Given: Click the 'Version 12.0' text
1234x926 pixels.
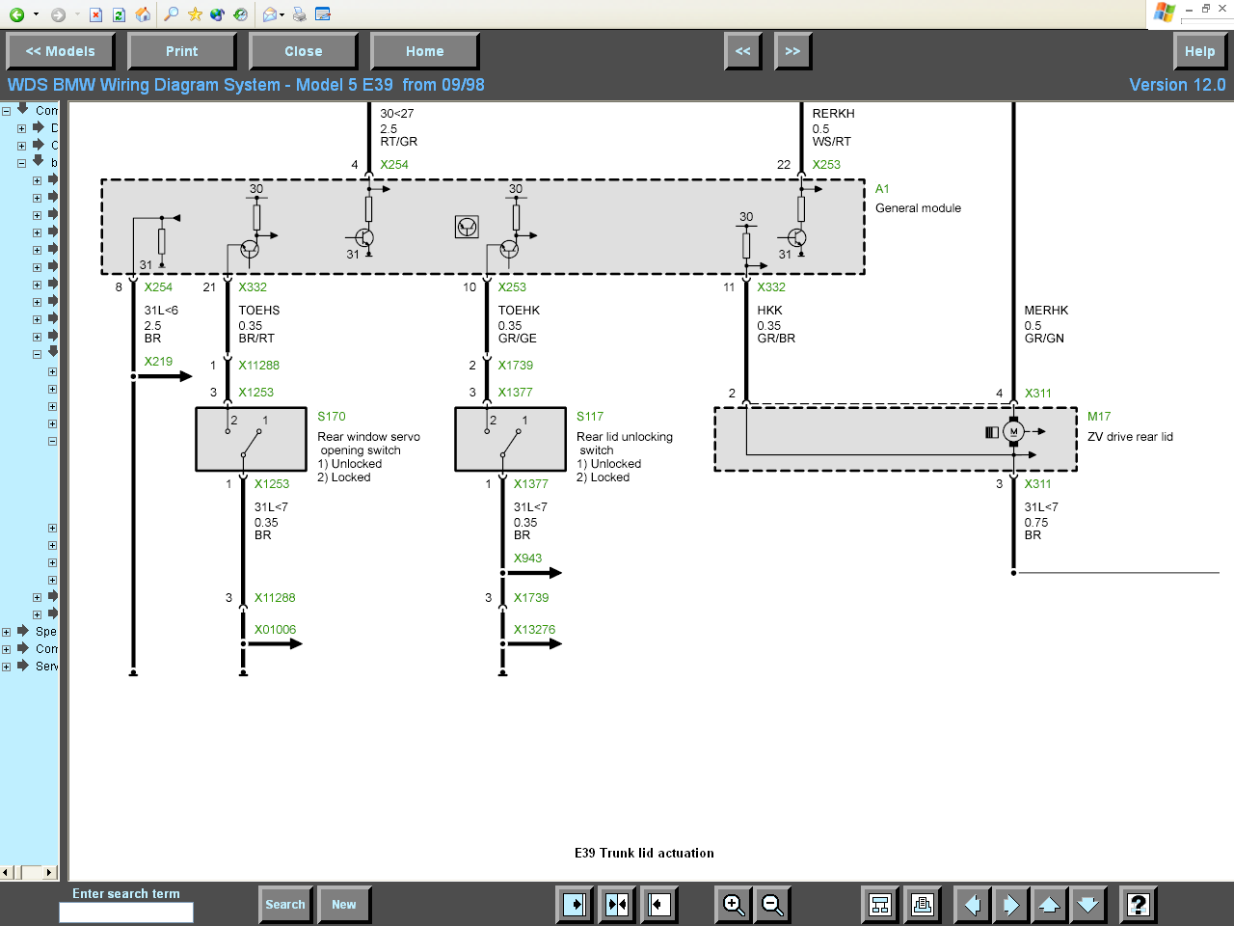Looking at the screenshot, I should (1177, 85).
